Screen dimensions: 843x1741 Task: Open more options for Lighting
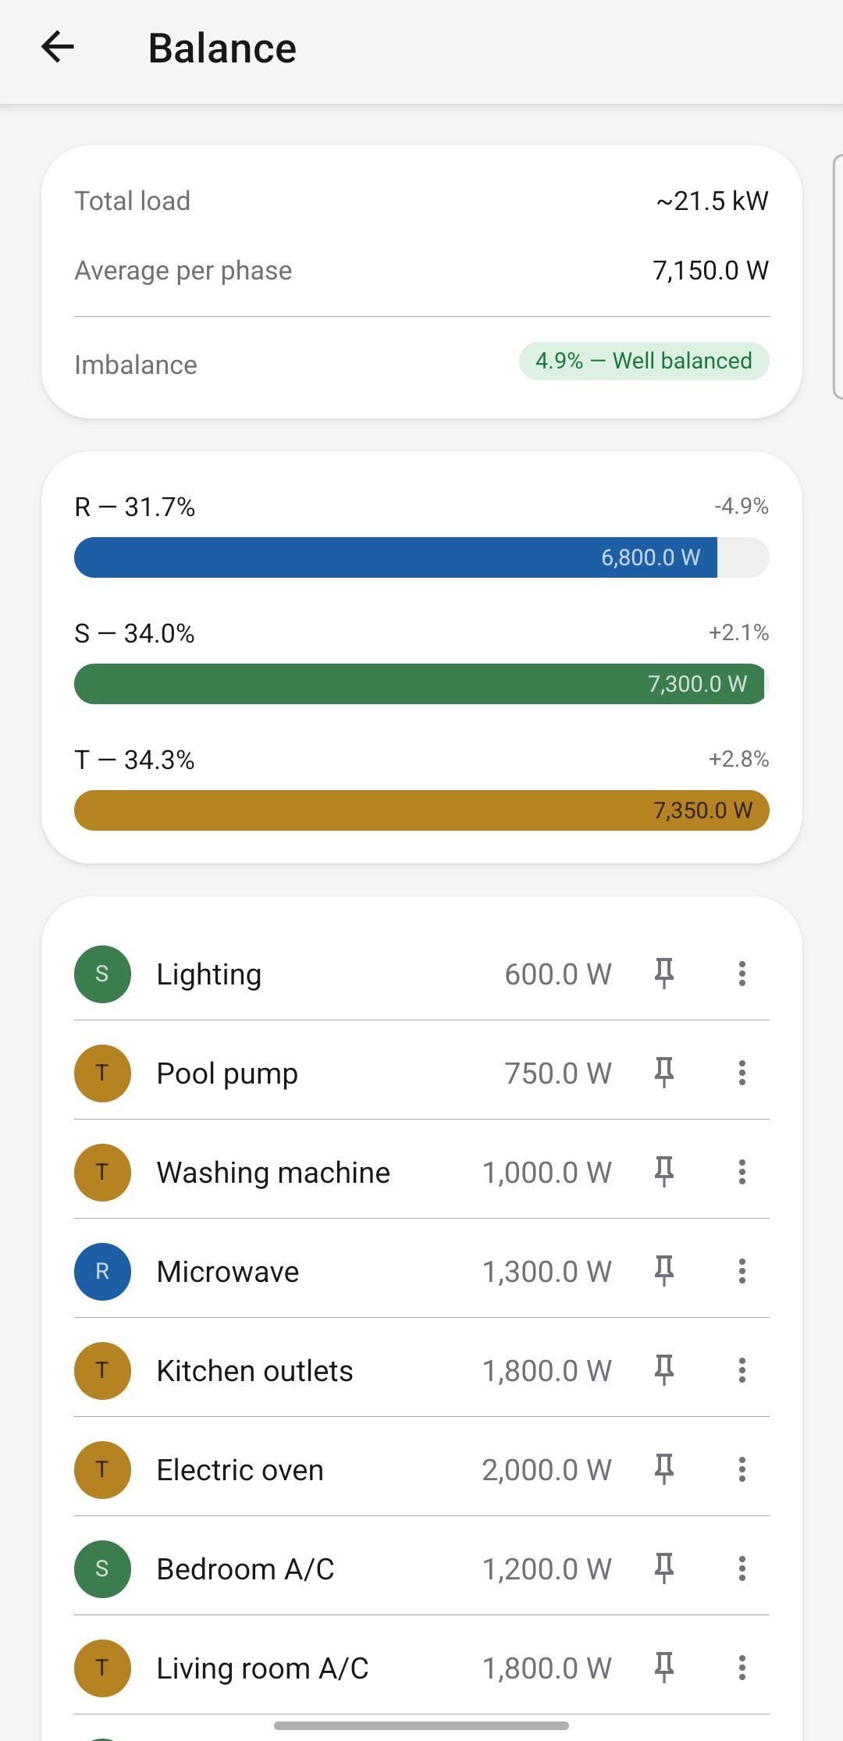point(742,974)
